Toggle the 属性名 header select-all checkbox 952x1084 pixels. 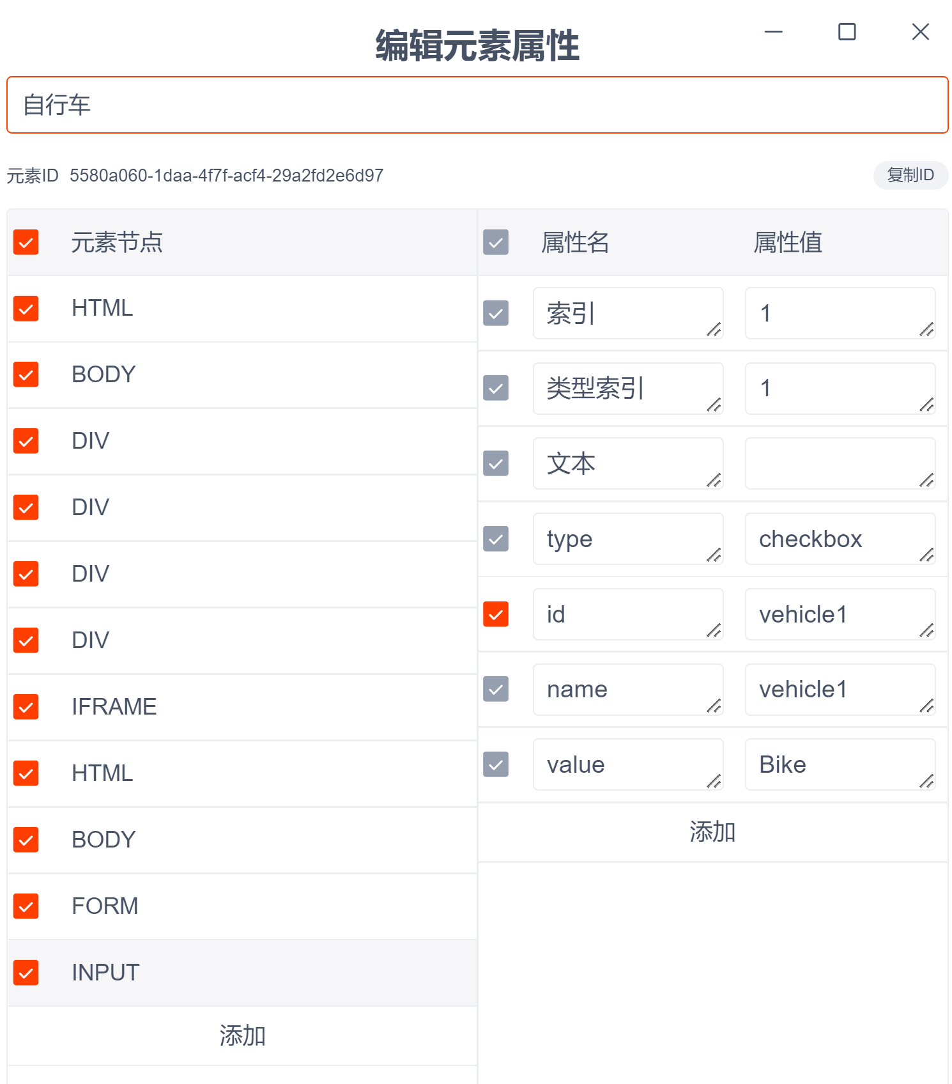click(x=496, y=242)
